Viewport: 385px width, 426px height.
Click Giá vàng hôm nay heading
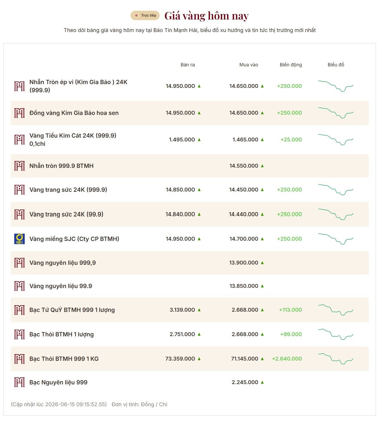[206, 16]
